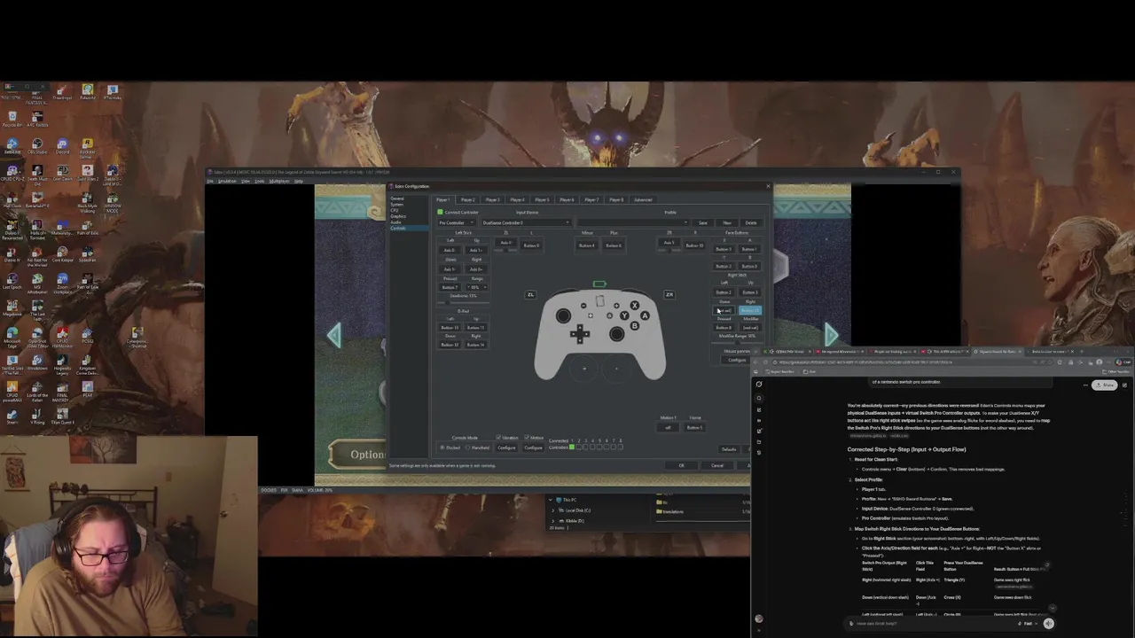1135x638 pixels.
Task: Open the DualSense Controller input device dropdown
Action: (x=527, y=222)
